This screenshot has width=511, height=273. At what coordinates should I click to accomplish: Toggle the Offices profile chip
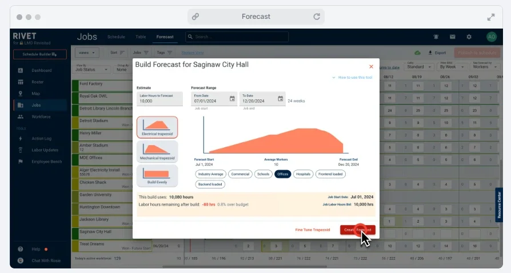(282, 174)
